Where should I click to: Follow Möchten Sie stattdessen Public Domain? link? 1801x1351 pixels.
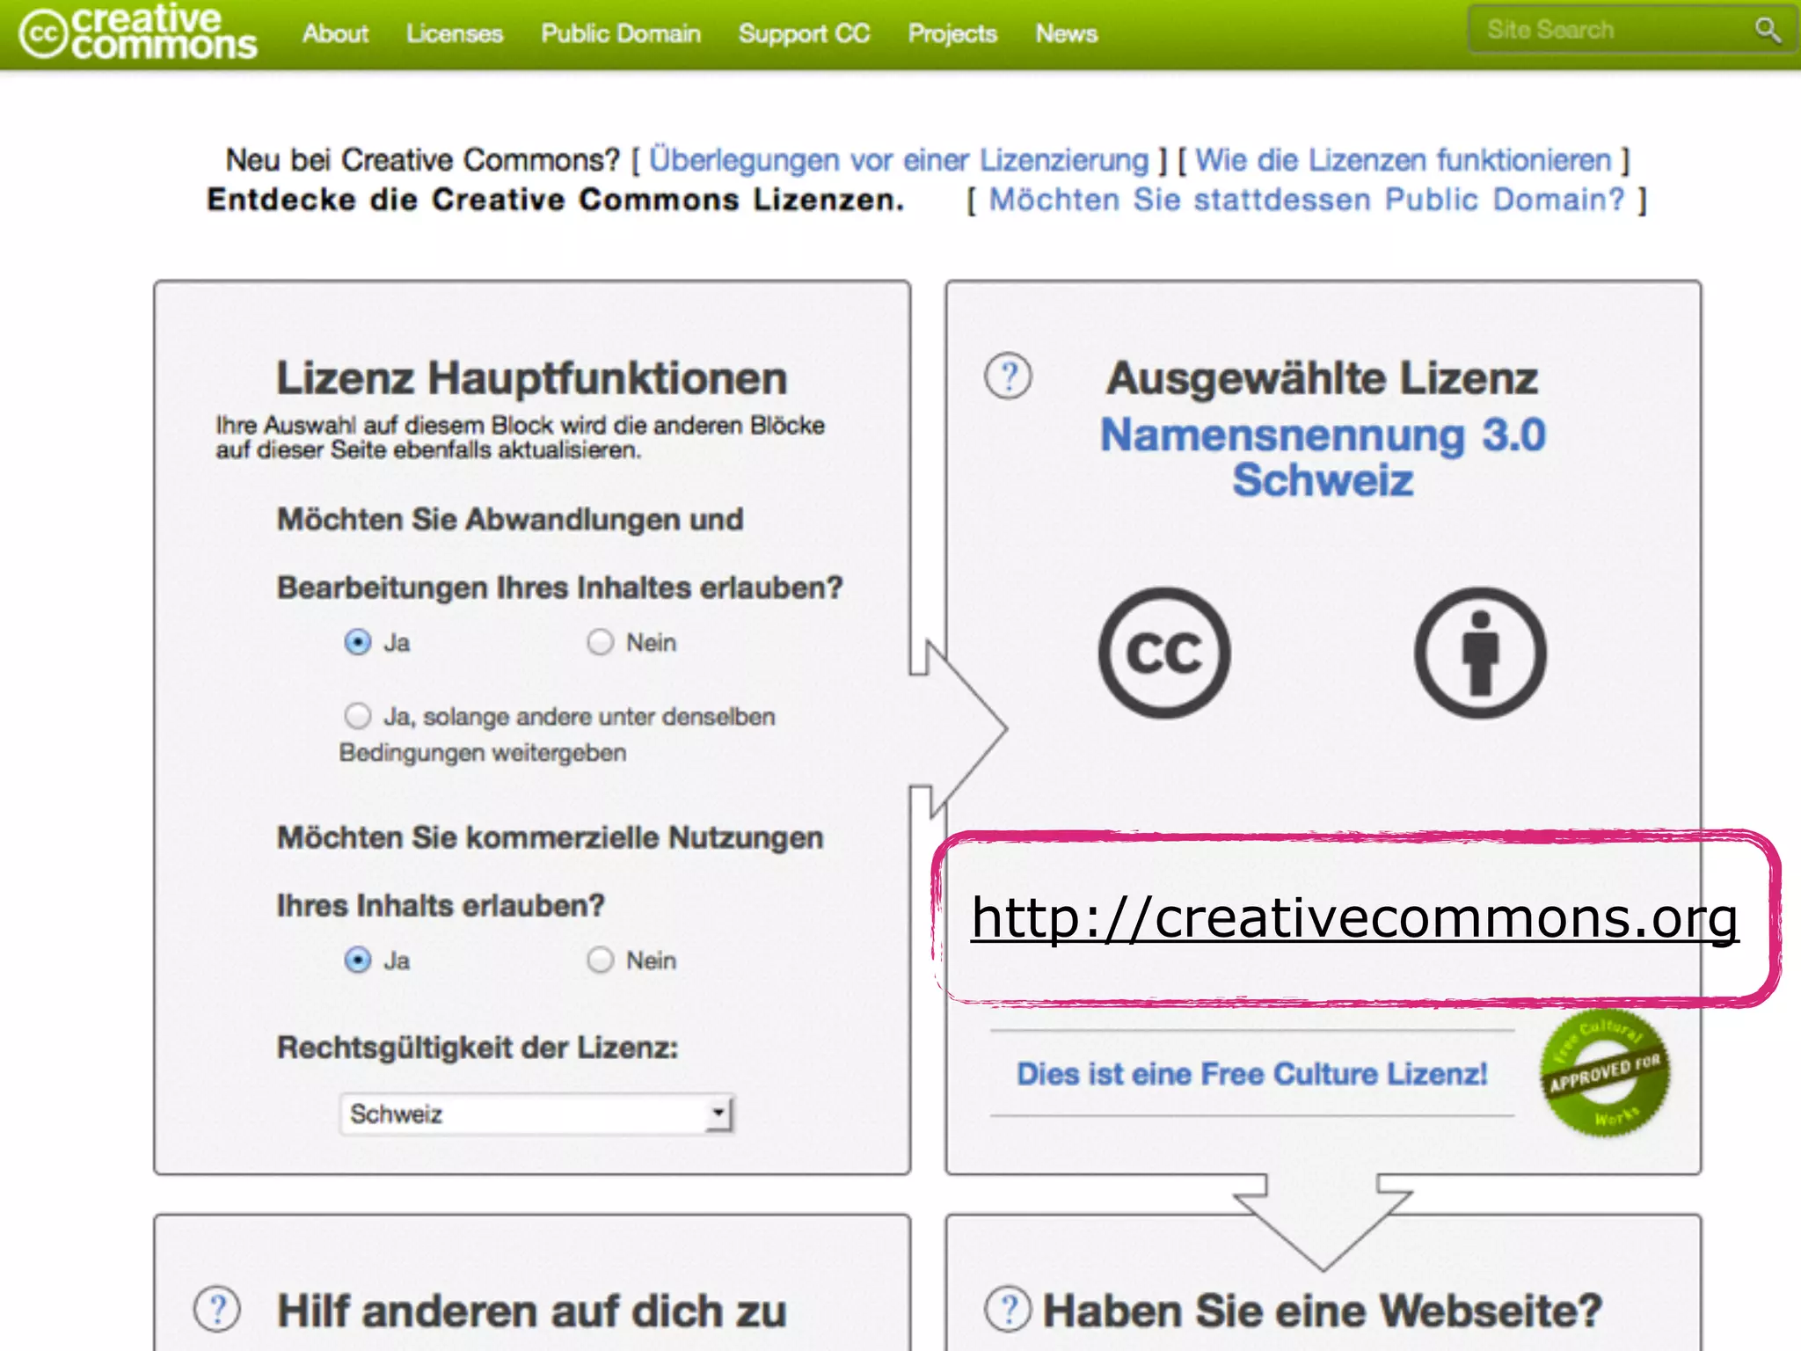click(1307, 200)
